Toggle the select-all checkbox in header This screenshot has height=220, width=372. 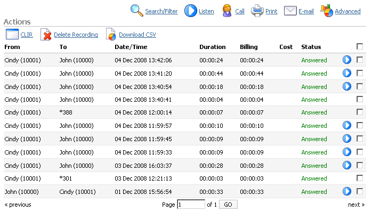click(x=360, y=47)
